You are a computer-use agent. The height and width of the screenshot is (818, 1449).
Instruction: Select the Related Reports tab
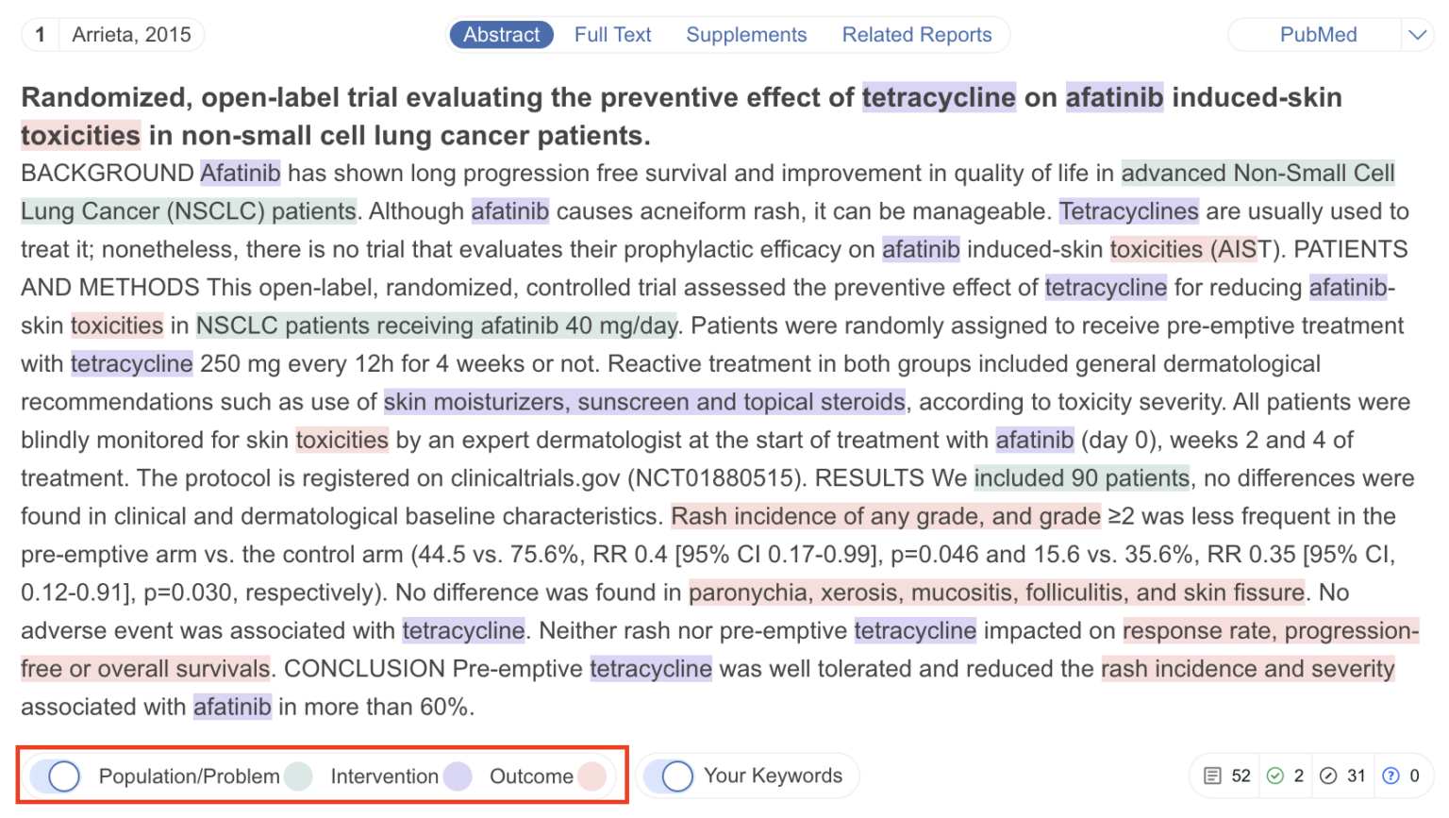pyautogui.click(x=916, y=35)
